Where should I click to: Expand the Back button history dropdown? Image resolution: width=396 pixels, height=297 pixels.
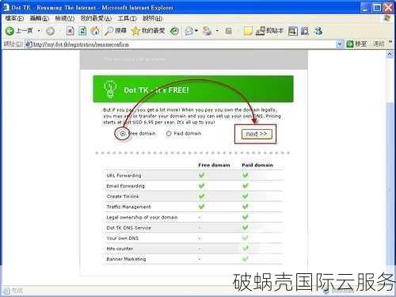click(x=39, y=31)
